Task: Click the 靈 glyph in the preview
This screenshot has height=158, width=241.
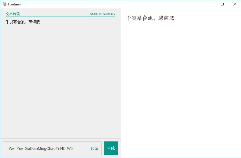Action: [134, 18]
